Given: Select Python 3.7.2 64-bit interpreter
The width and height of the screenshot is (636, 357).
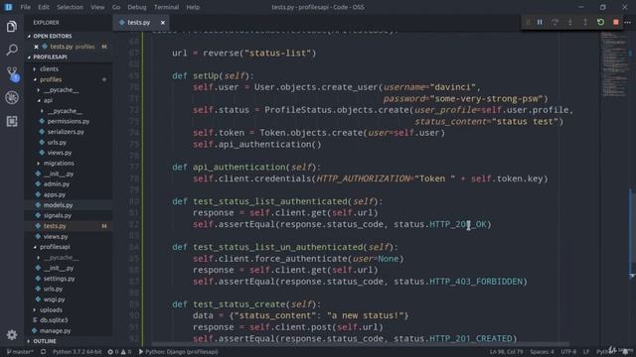Looking at the screenshot, I should coord(78,352).
